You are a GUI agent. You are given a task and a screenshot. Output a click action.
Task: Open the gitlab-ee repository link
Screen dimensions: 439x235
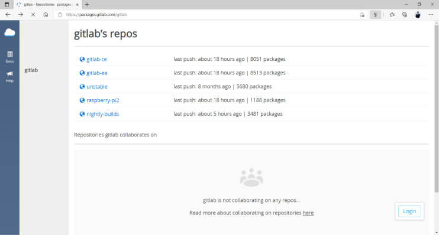(97, 73)
